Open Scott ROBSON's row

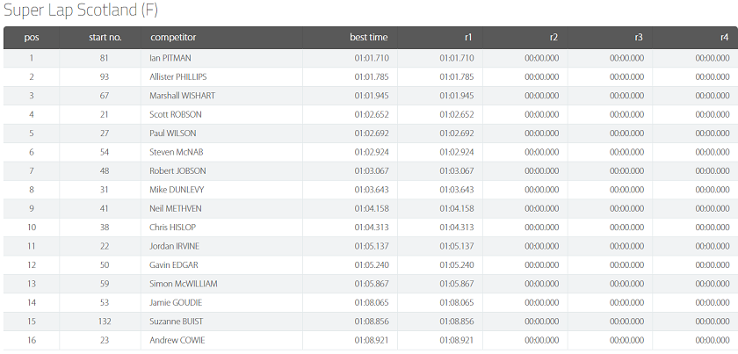click(x=371, y=114)
